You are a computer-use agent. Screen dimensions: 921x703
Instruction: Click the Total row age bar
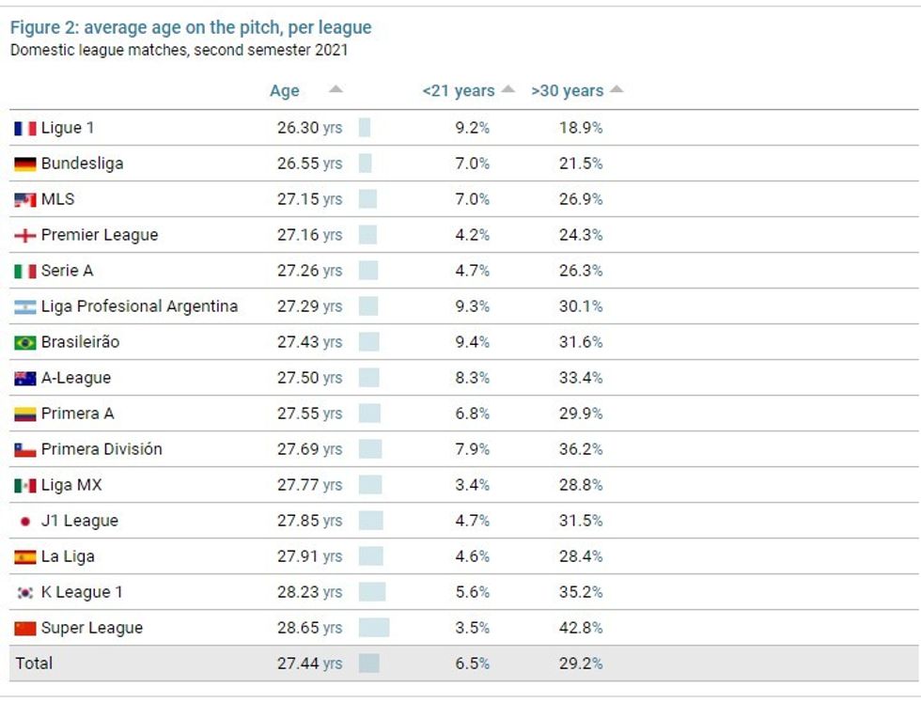[368, 664]
